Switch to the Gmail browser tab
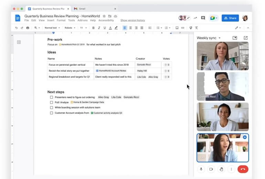Image resolution: width=265 pixels, height=179 pixels. (x=82, y=9)
